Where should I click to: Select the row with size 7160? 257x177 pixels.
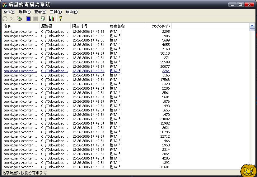(87, 49)
